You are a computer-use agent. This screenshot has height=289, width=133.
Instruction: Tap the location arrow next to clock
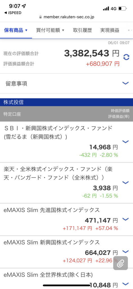[24, 6]
